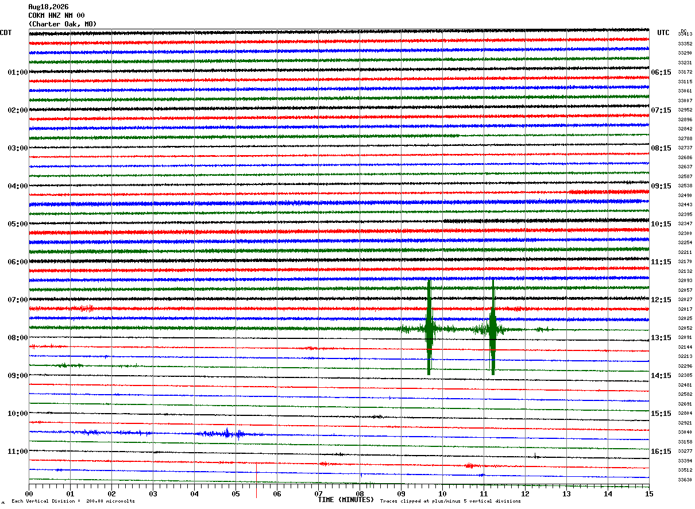Click the UTC timezone label
The width and height of the screenshot is (695, 509).
663,33
